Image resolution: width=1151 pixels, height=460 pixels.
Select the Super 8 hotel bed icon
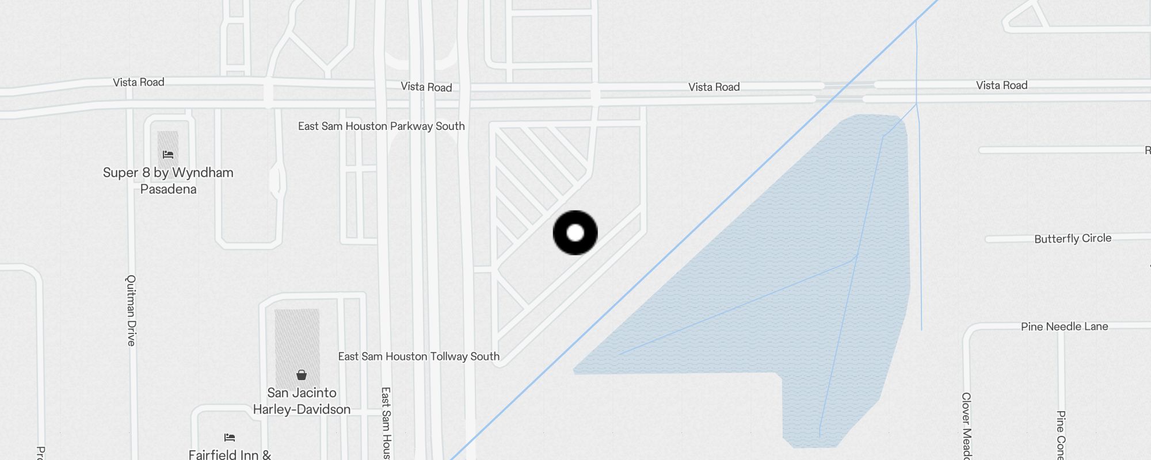168,154
